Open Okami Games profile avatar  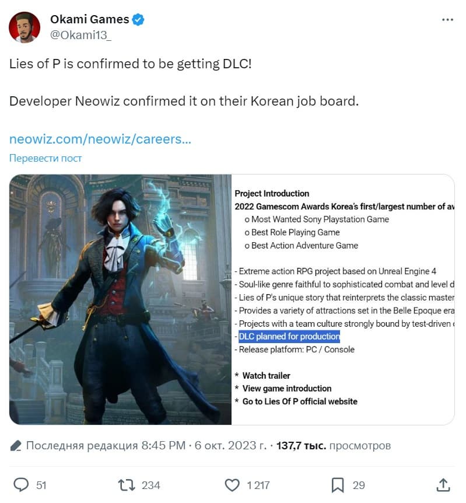click(24, 27)
